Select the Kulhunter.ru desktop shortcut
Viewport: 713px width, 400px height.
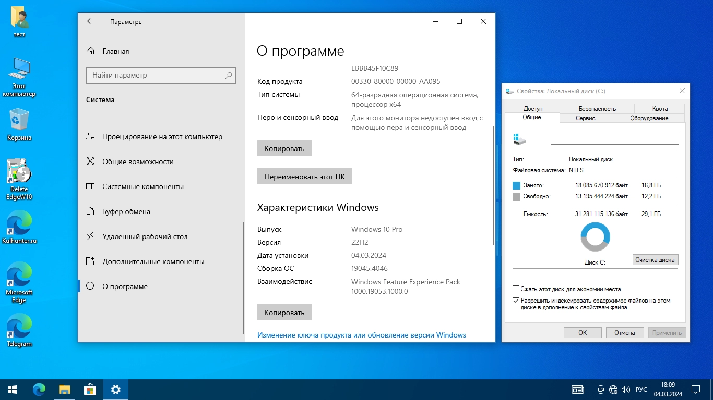point(19,227)
